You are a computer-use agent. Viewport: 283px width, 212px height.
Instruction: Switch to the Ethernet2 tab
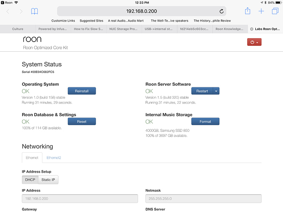pyautogui.click(x=54, y=158)
